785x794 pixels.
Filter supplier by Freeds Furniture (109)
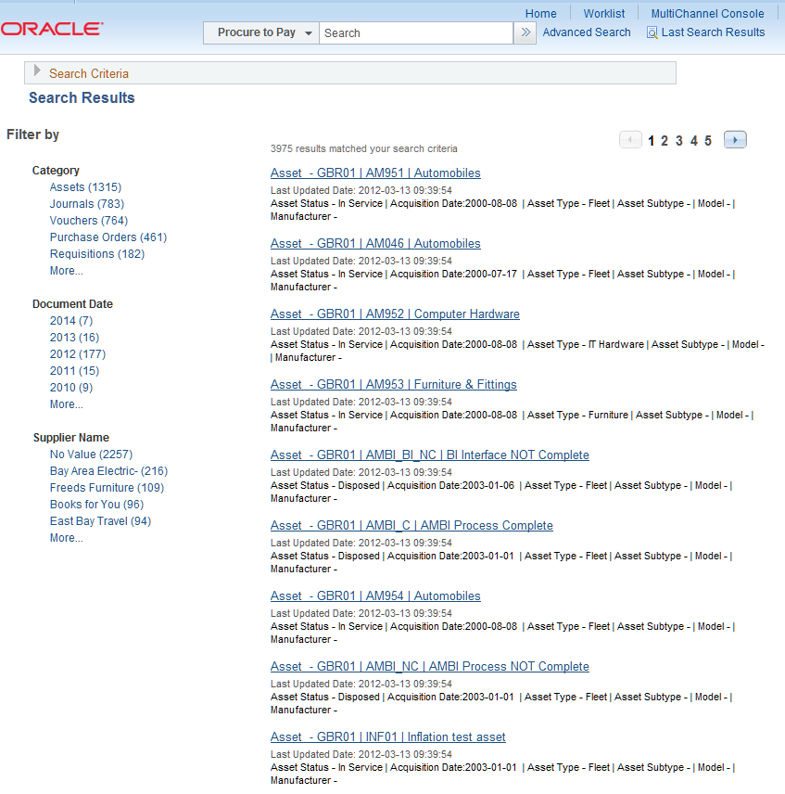(107, 488)
